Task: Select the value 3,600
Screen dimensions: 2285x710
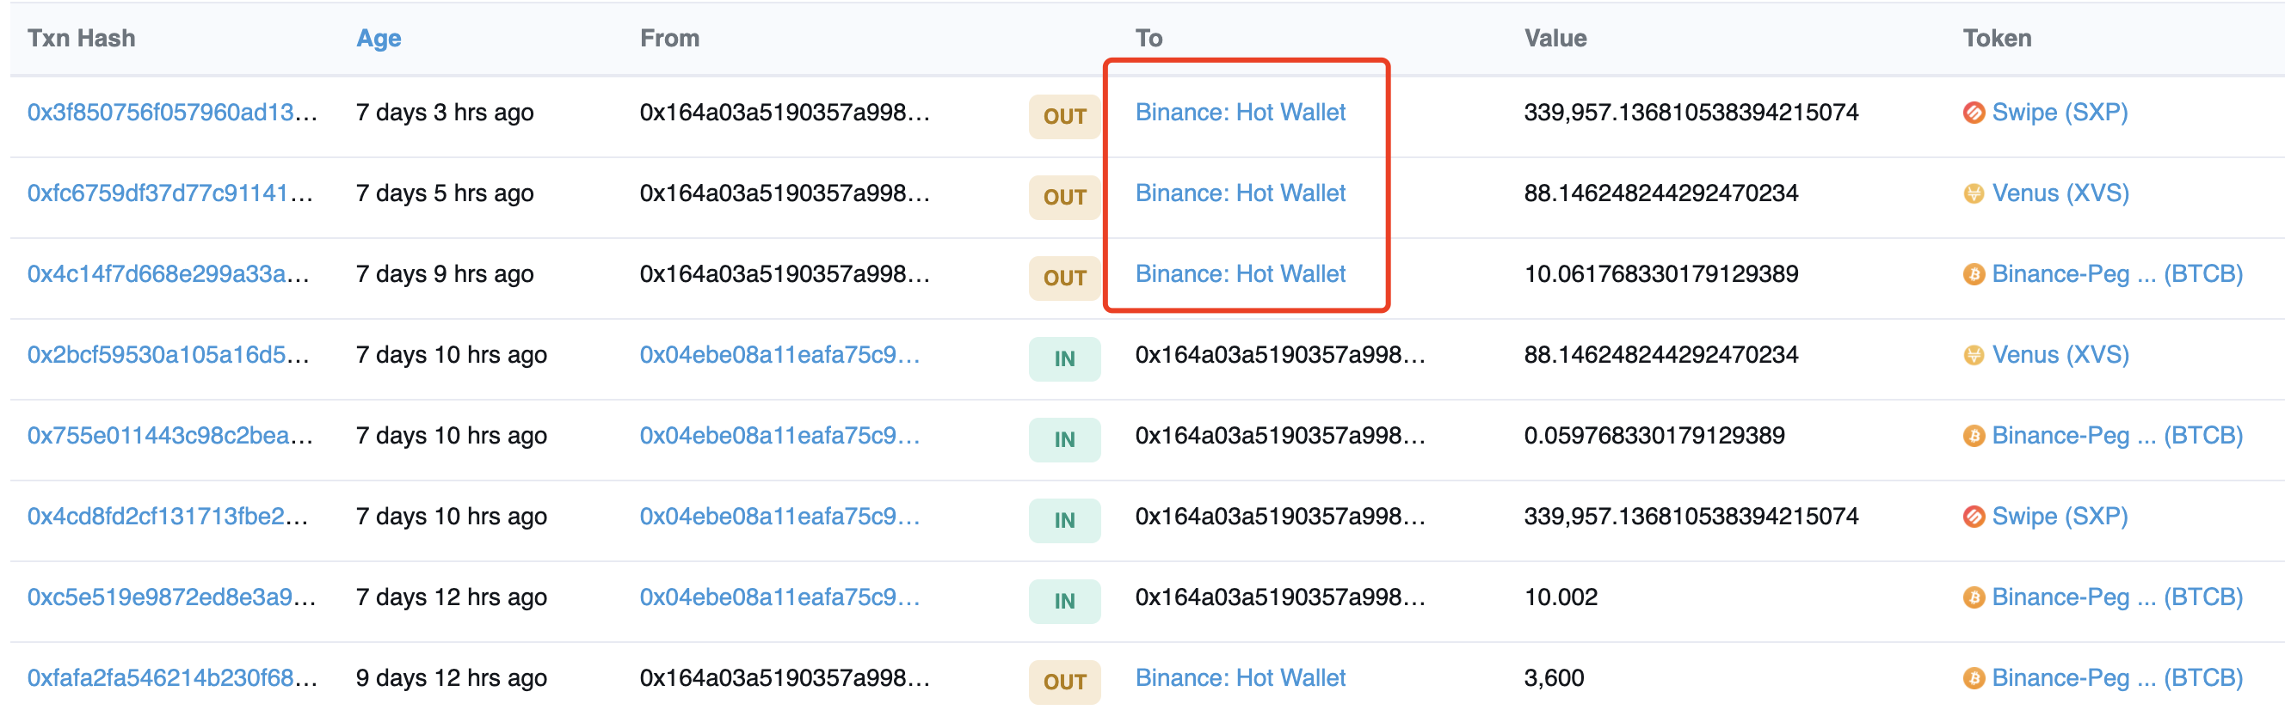Action: [x=1553, y=677]
